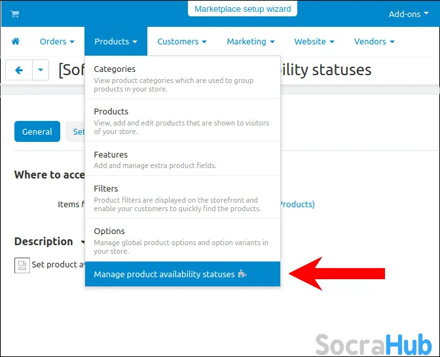Open the Vendors dropdown menu
This screenshot has height=357, width=440.
coord(374,41)
